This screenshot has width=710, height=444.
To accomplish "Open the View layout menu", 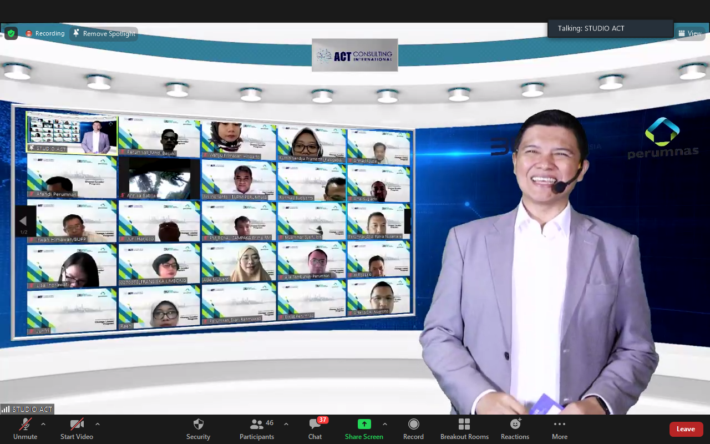I will click(x=690, y=33).
